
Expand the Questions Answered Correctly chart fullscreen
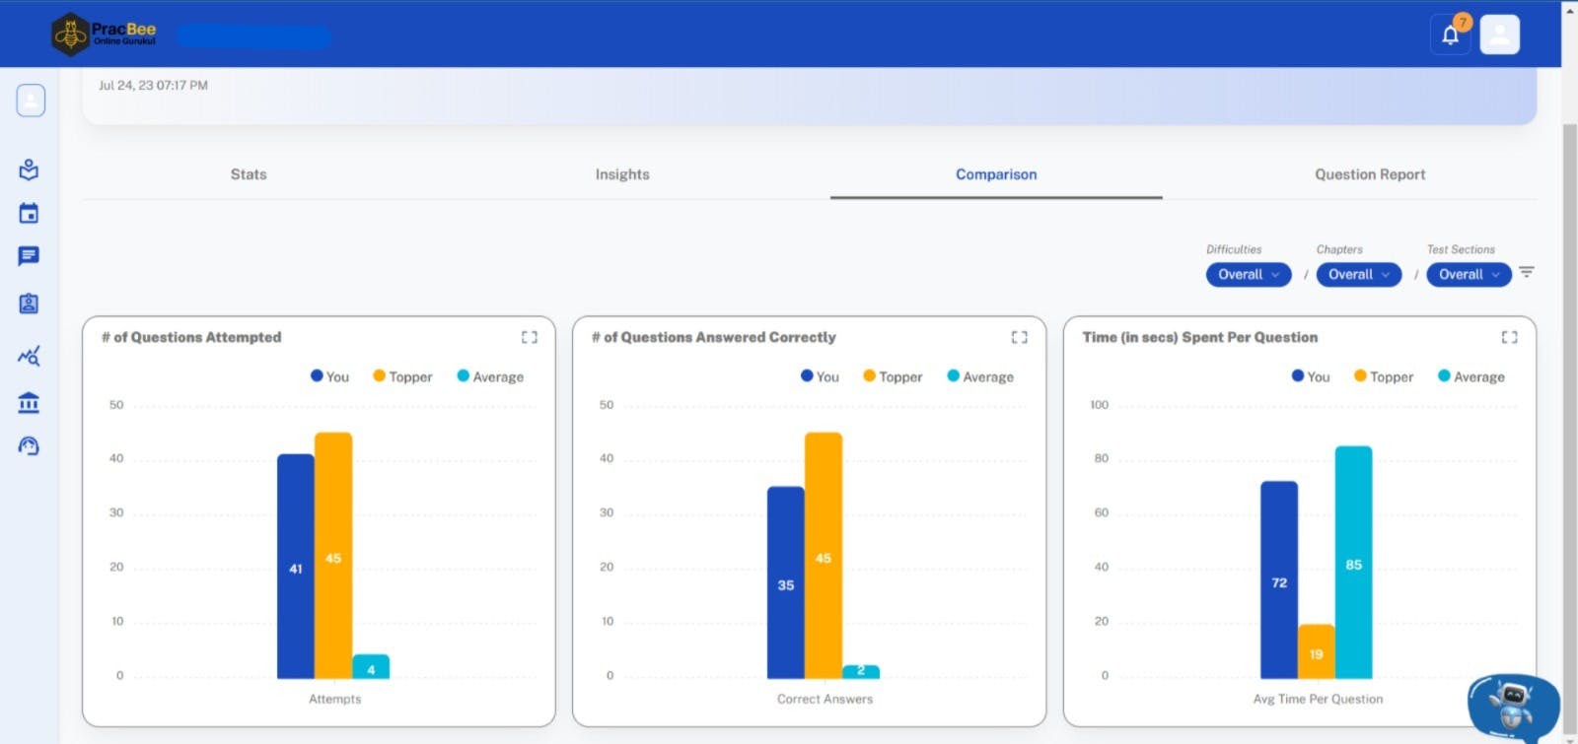[x=1020, y=337]
